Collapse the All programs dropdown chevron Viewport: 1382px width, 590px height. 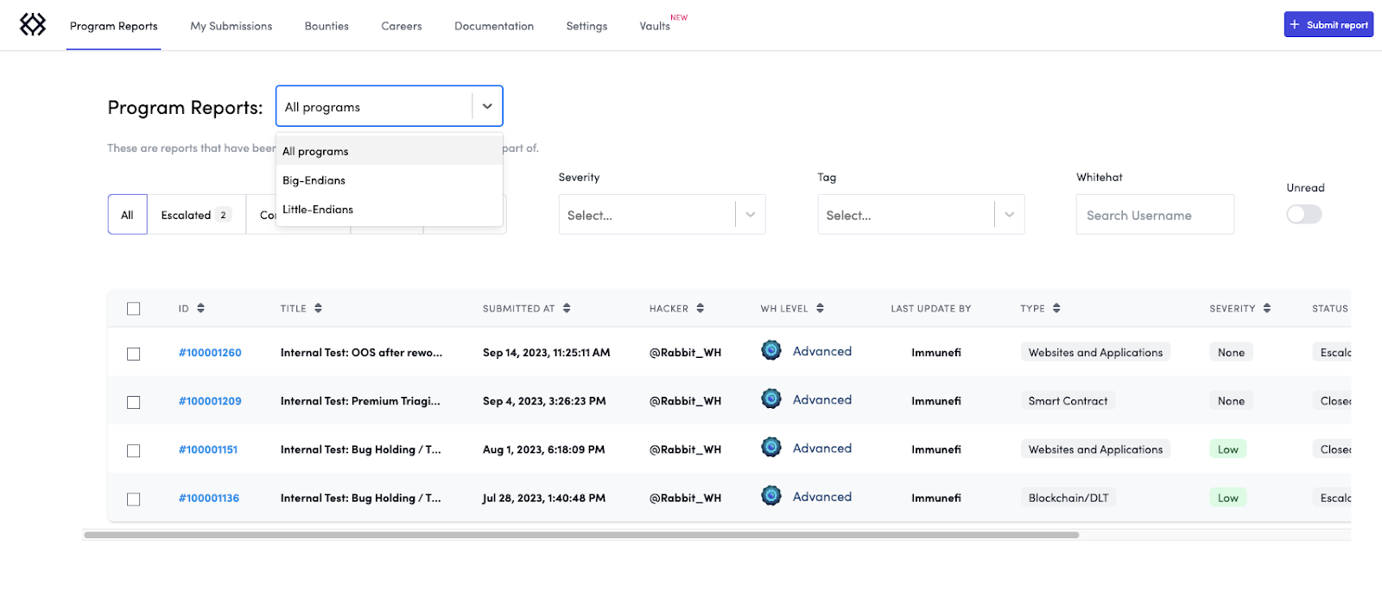click(487, 106)
